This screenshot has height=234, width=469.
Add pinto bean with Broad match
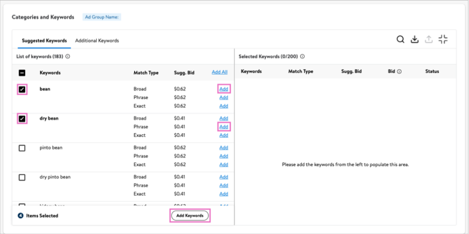(224, 147)
